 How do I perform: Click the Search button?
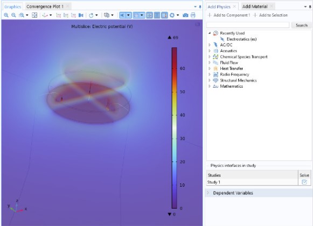[302, 25]
